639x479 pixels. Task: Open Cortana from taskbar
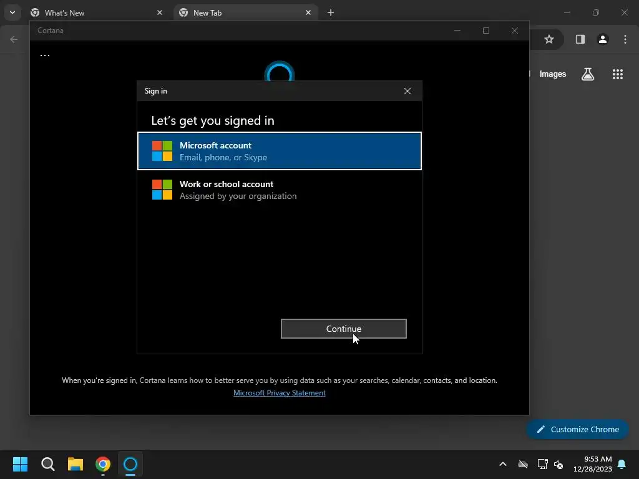coord(130,464)
